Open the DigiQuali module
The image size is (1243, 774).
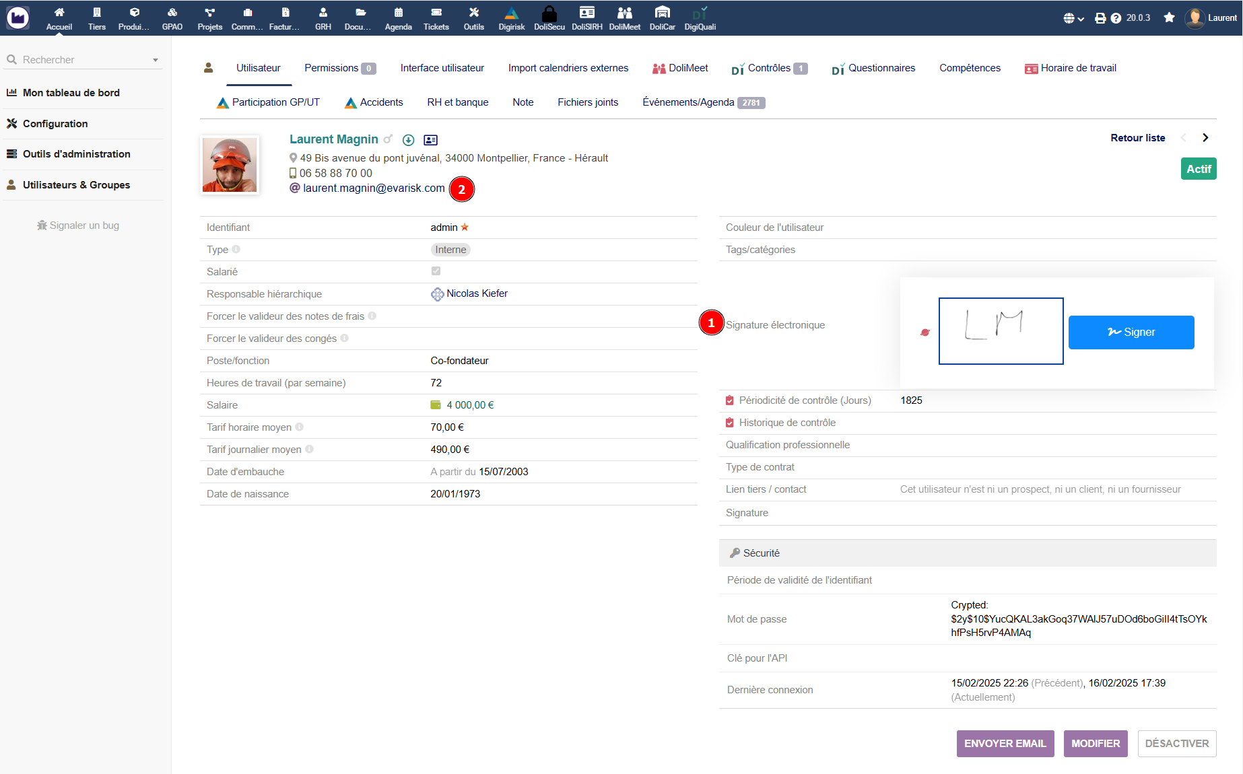tap(700, 18)
